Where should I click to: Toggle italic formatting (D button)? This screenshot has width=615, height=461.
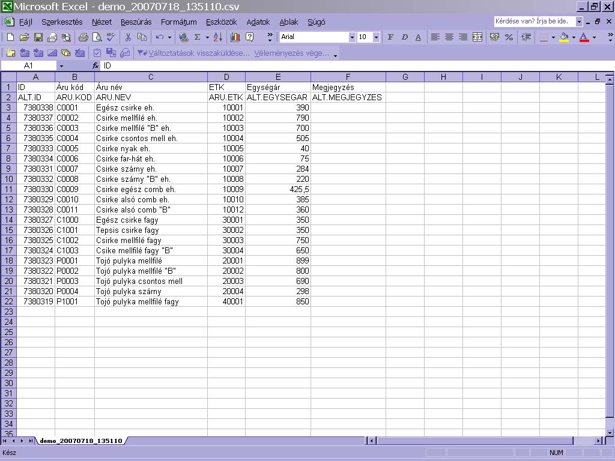pyautogui.click(x=404, y=37)
